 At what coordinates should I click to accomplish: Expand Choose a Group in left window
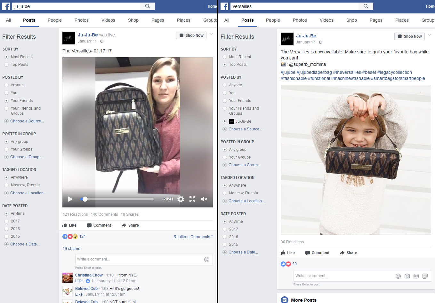coord(26,157)
